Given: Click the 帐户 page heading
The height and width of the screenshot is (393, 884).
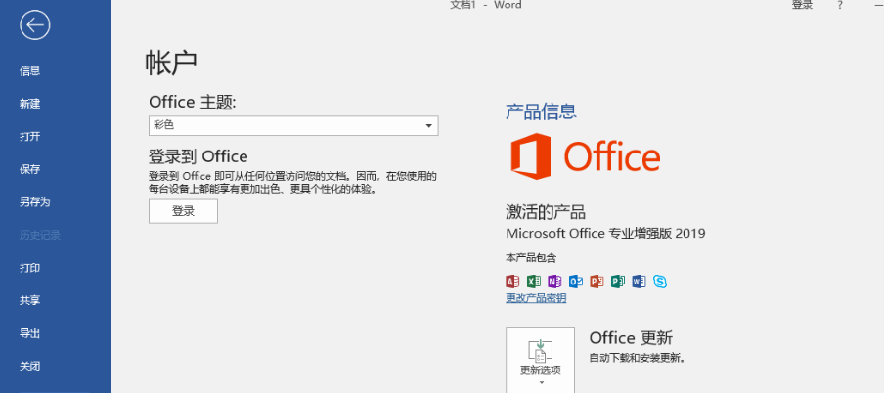Looking at the screenshot, I should [171, 63].
